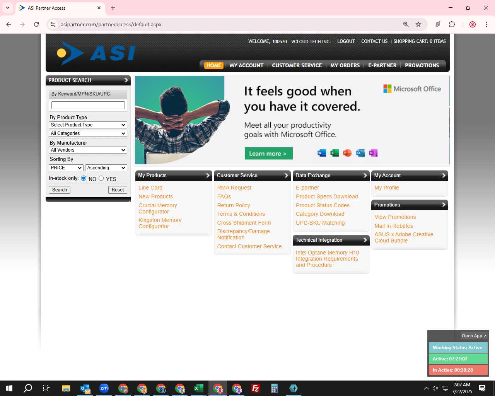Open site information icon in the address bar
This screenshot has height=396, width=495.
(x=53, y=24)
